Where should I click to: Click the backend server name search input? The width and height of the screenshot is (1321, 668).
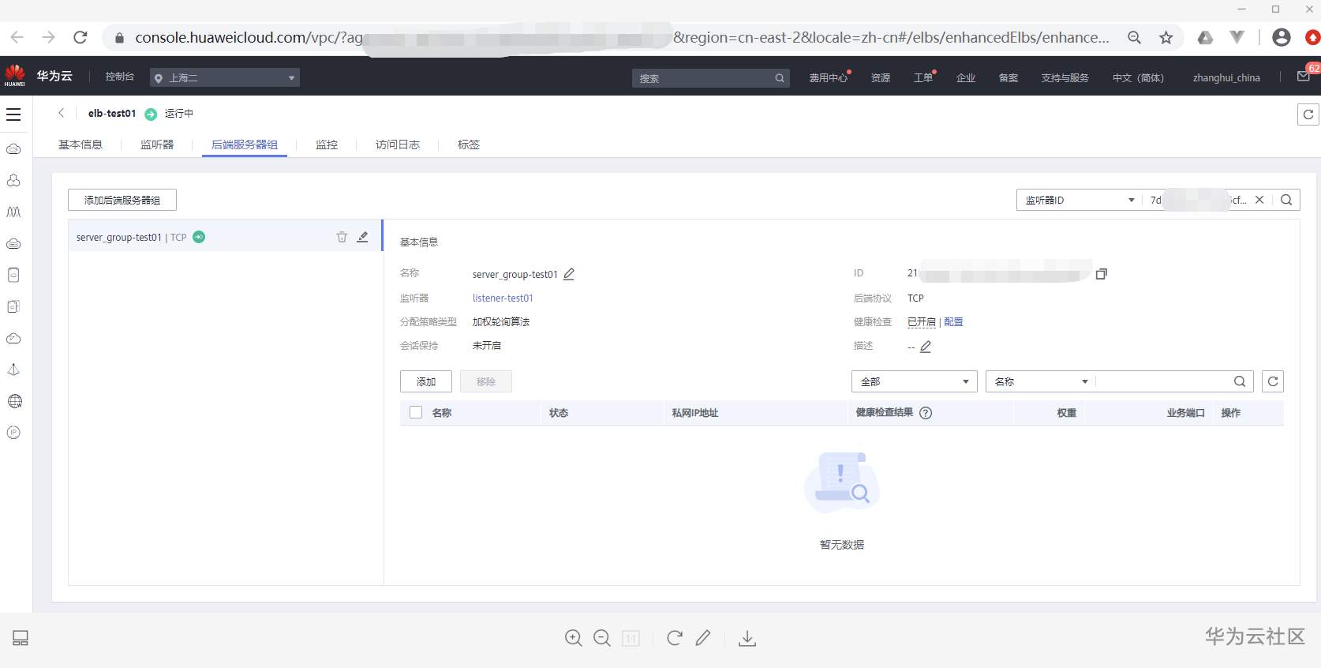[1163, 381]
